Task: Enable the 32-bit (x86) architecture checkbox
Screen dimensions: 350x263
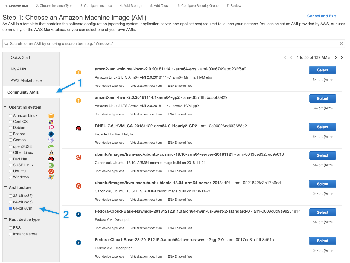Action: pos(11,196)
